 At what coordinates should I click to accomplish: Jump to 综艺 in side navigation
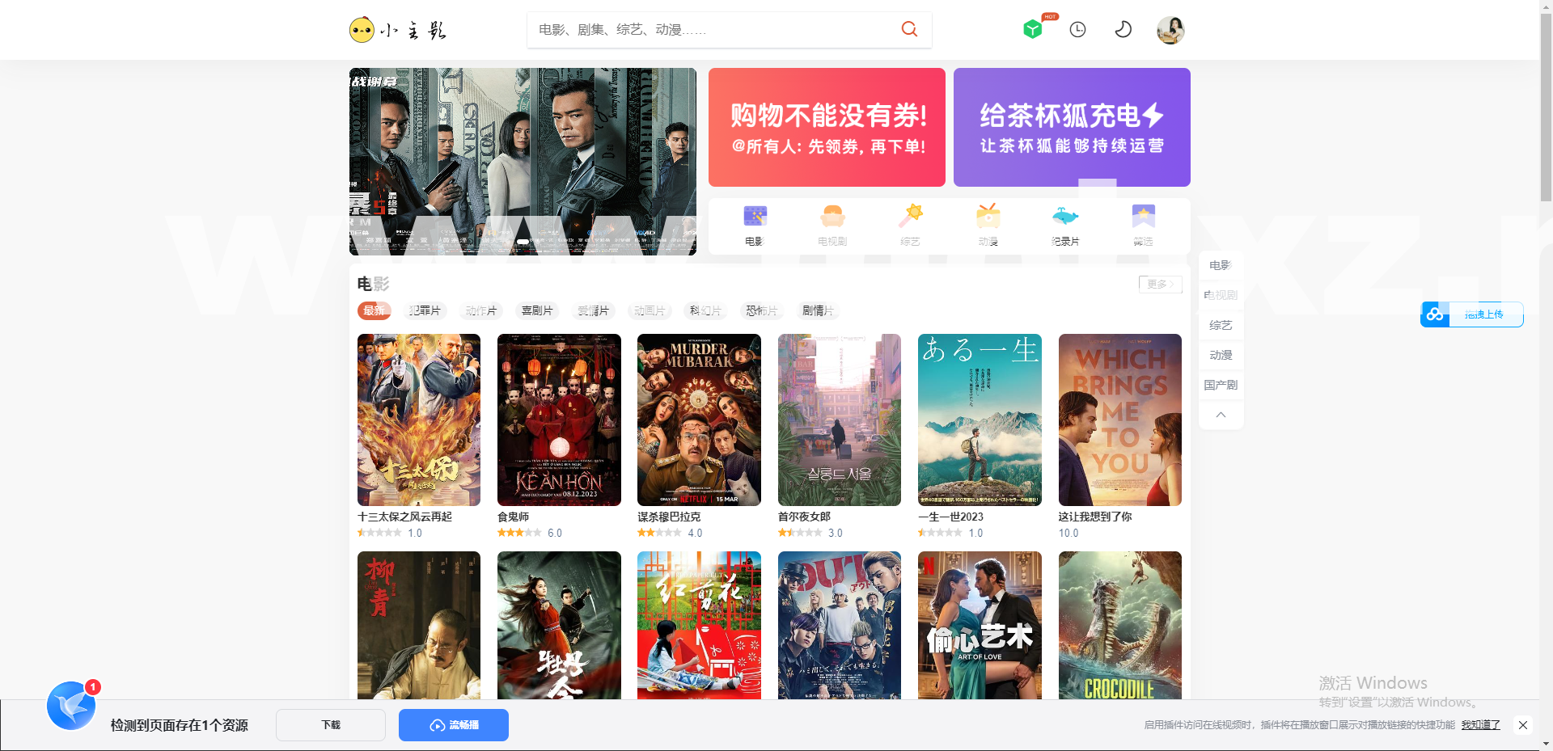1221,325
